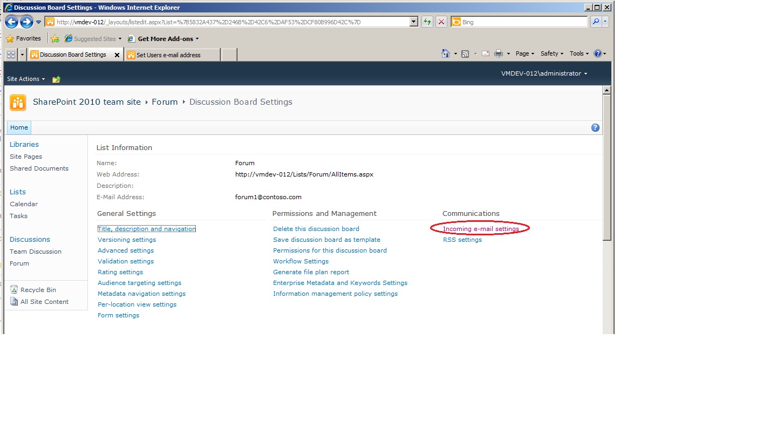The width and height of the screenshot is (777, 441).
Task: Click the IE Help question mark icon
Action: 597,53
